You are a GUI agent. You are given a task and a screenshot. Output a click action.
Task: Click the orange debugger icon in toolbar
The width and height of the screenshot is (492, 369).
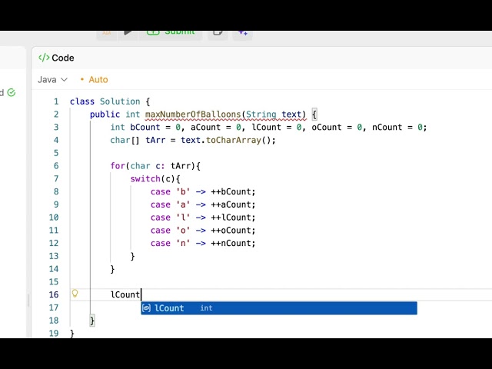click(107, 32)
